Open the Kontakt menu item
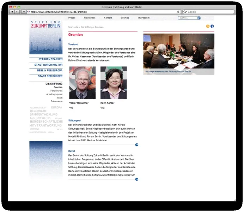 pyautogui.click(x=108, y=18)
